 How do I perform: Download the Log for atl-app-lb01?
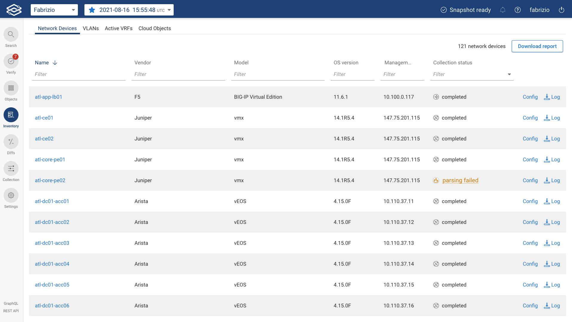click(552, 97)
